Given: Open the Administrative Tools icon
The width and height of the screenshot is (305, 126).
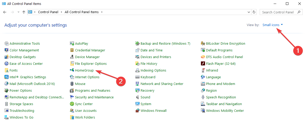Looking at the screenshot, I should click(x=6, y=43).
